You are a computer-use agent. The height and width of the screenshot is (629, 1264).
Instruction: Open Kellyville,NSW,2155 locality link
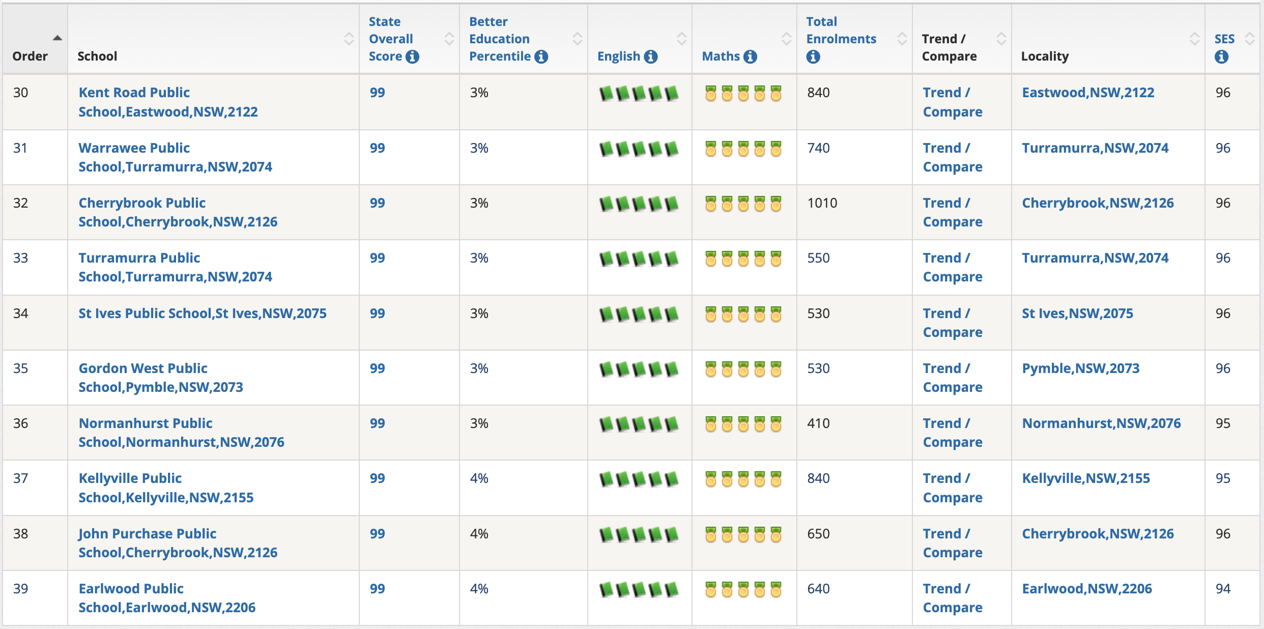[x=1085, y=478]
